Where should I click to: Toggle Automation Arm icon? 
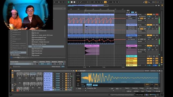[x=81, y=2]
